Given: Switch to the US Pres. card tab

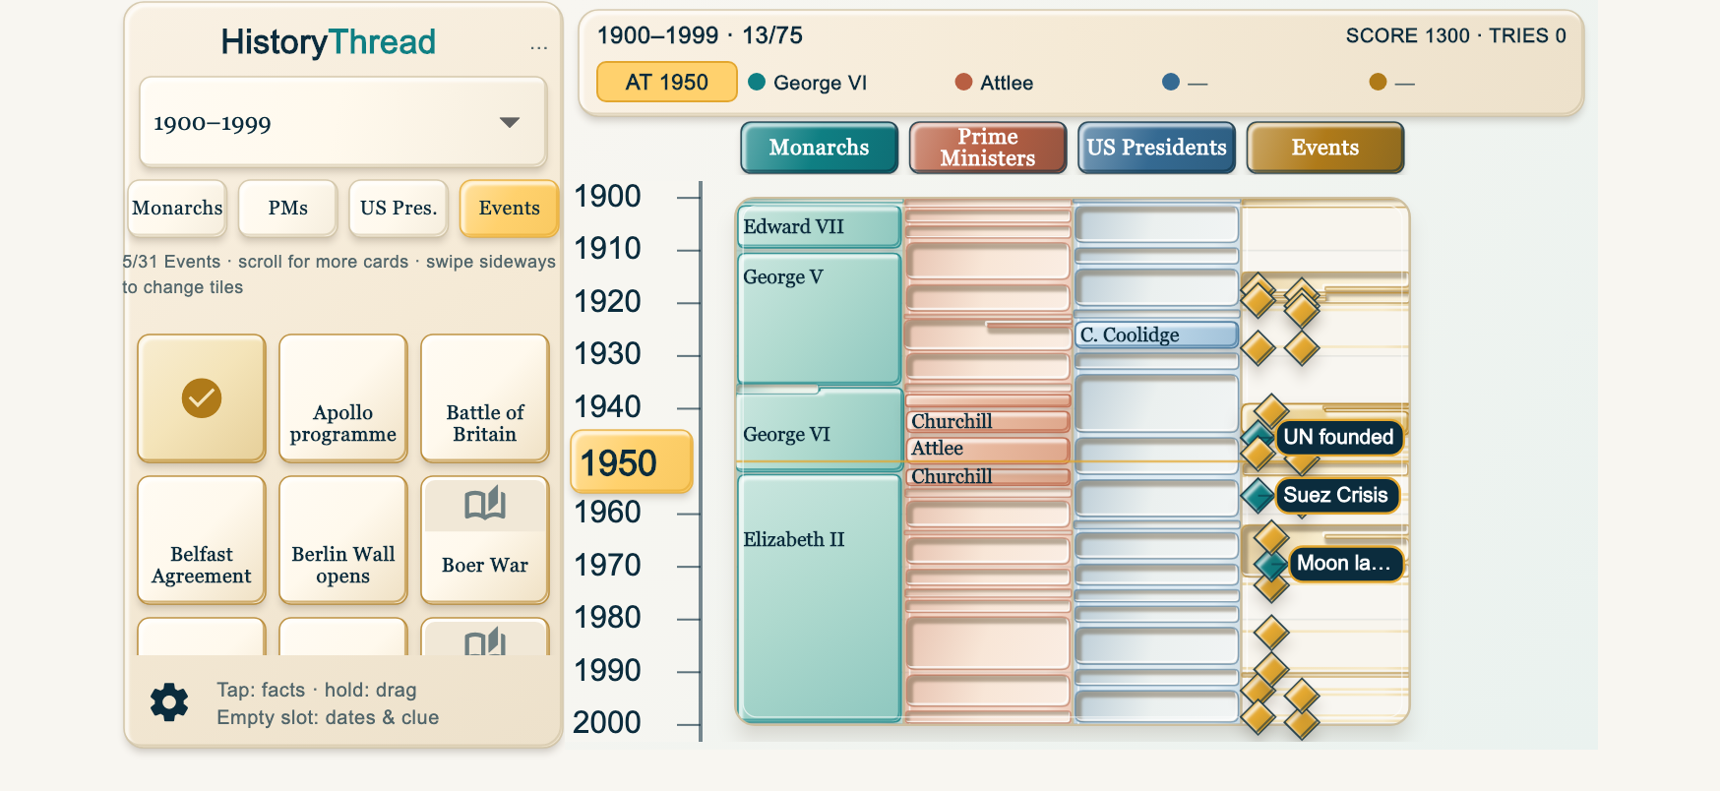Looking at the screenshot, I should (x=399, y=208).
